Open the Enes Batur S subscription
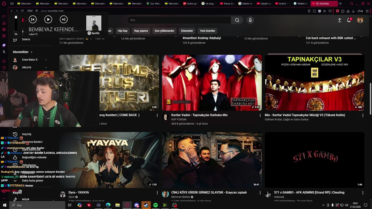 coord(30,60)
